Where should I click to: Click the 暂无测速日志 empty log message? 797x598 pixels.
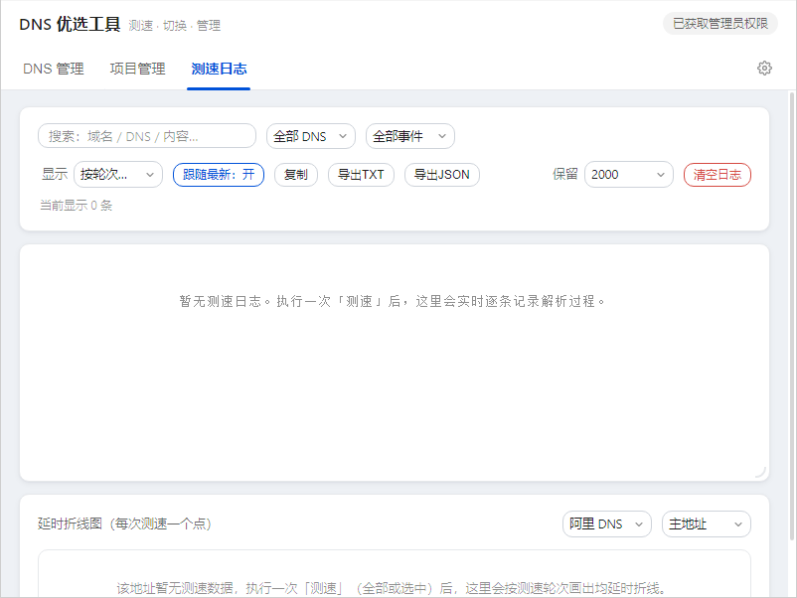pos(392,301)
